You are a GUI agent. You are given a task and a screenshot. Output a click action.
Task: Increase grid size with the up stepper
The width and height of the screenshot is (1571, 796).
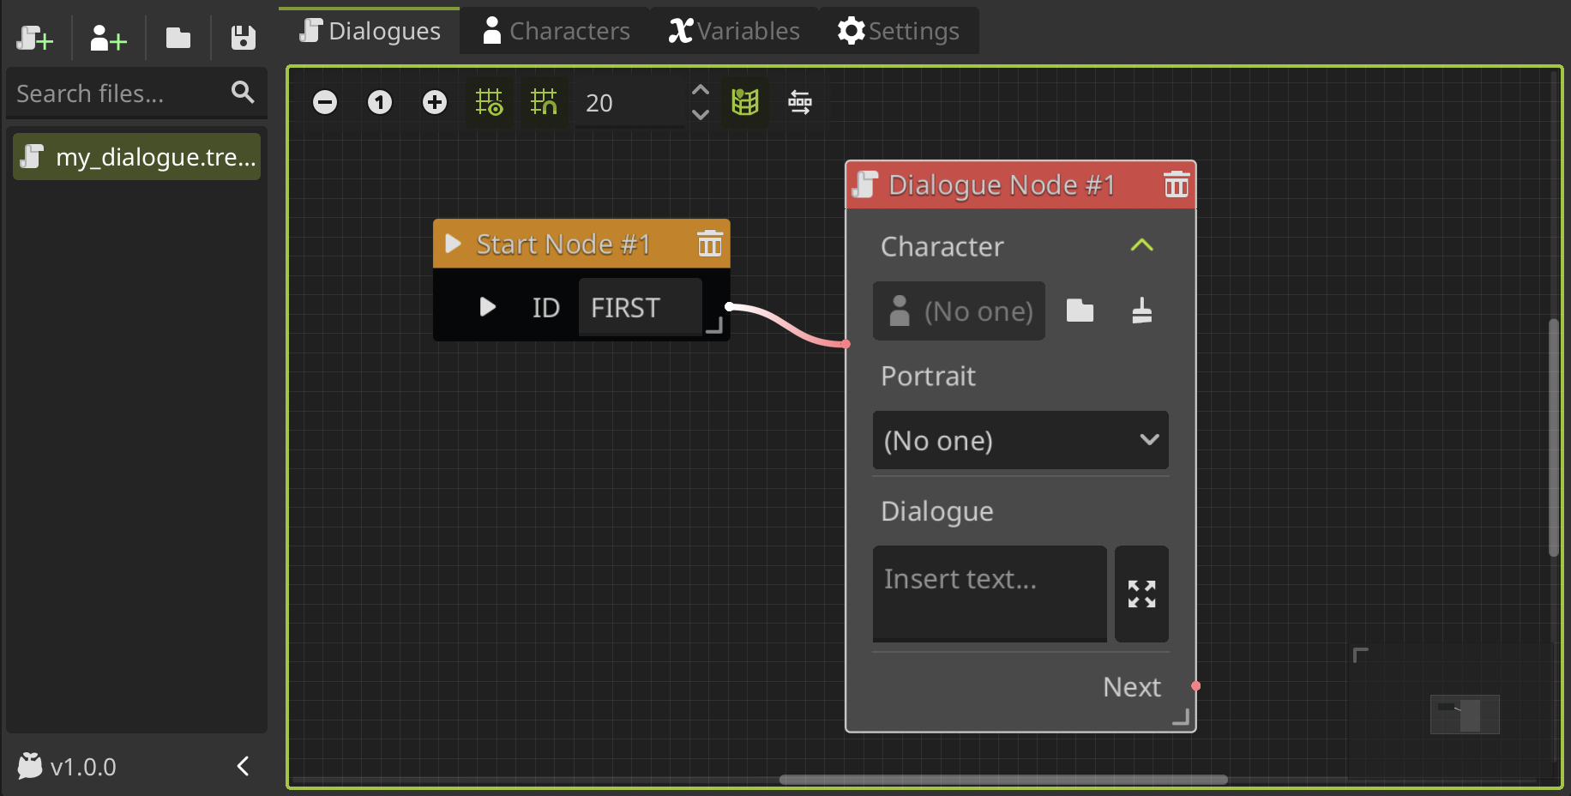pos(700,88)
